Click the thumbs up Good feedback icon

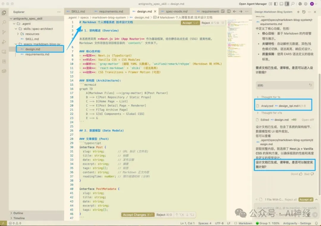(x=301, y=174)
